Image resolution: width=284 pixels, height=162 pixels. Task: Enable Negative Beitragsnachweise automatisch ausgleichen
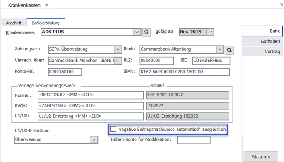click(113, 129)
